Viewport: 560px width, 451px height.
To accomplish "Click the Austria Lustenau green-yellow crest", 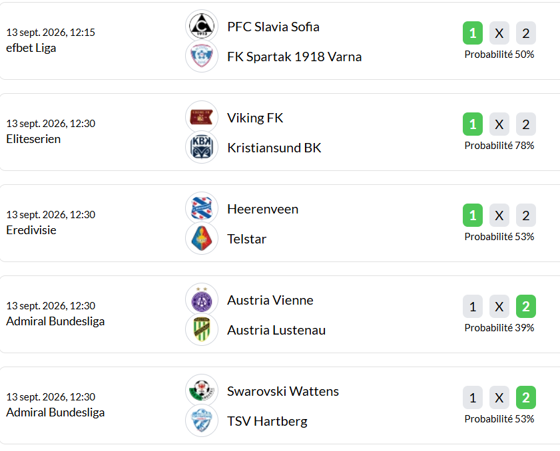I will [202, 329].
